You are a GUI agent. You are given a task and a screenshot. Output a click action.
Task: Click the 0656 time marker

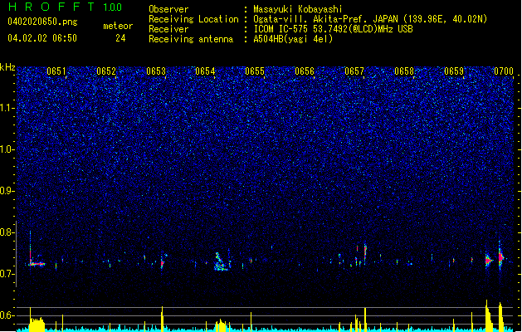[305, 71]
